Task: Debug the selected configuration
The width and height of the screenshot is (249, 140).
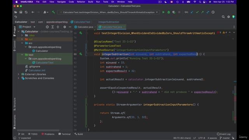Action: (x=168, y=12)
